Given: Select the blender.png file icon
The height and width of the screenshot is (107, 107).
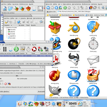Looking at the screenshot, I should (74, 28).
